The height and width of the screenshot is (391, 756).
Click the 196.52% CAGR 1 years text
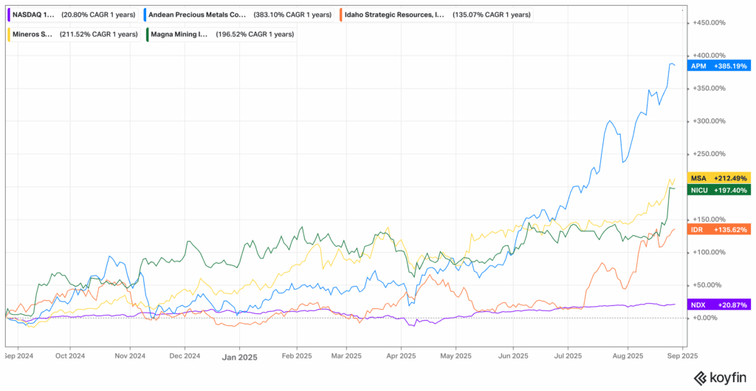click(255, 35)
